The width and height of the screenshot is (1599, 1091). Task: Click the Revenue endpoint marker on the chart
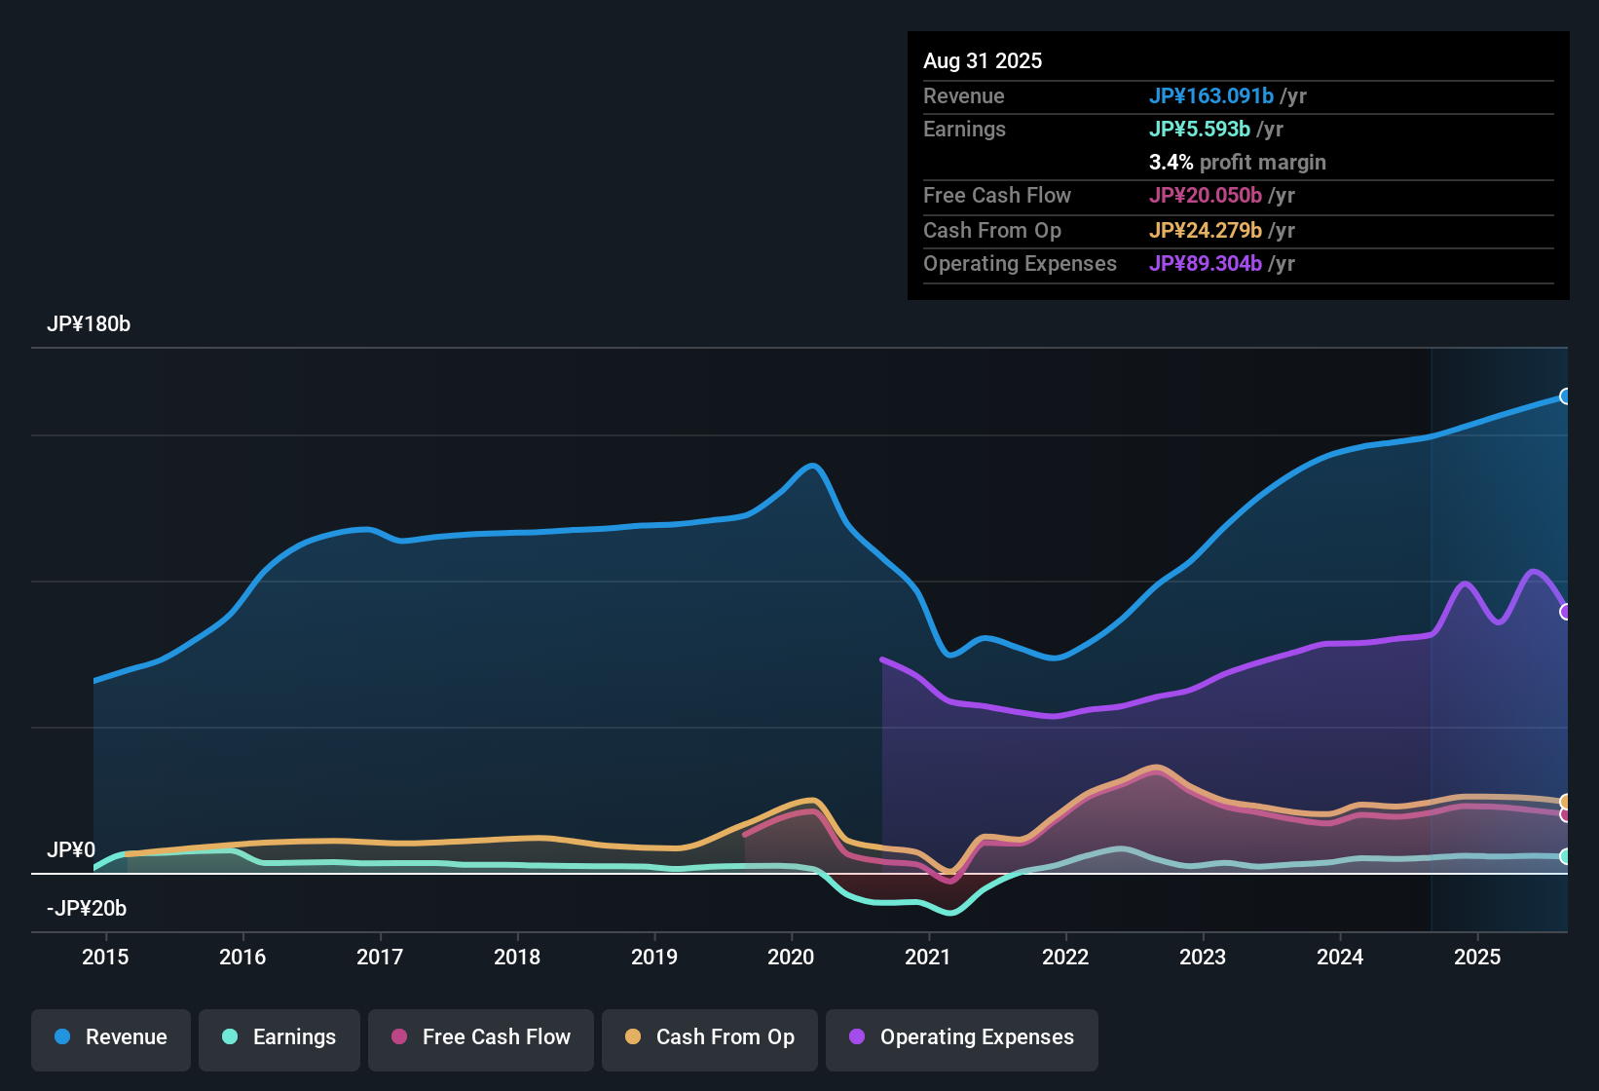point(1566,396)
